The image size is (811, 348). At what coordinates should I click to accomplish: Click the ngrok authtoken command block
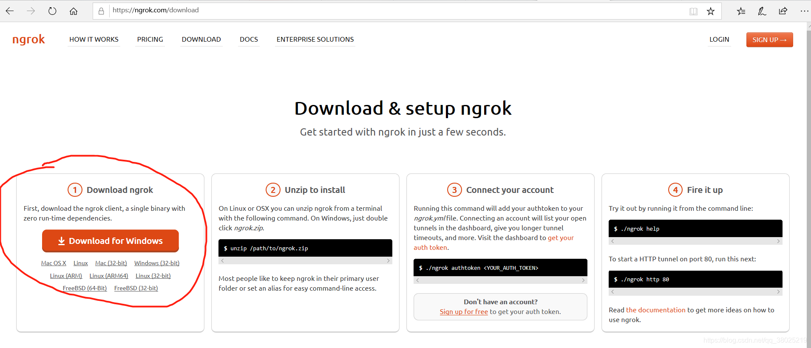(500, 268)
